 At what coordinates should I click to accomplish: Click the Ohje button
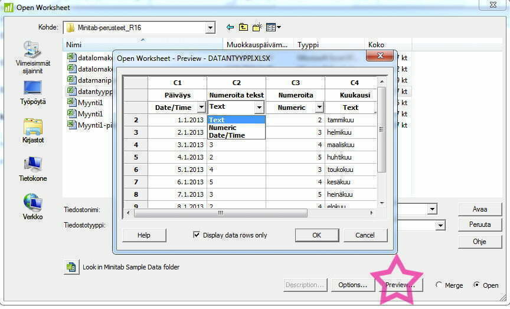[480, 242]
